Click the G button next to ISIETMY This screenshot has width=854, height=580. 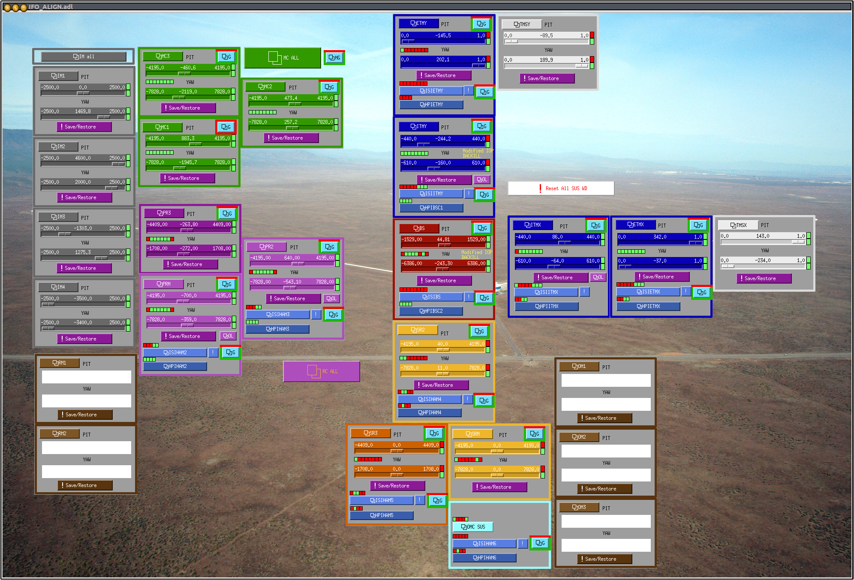pyautogui.click(x=485, y=92)
